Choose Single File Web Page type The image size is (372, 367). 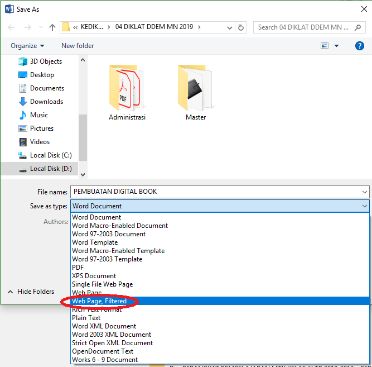point(220,284)
